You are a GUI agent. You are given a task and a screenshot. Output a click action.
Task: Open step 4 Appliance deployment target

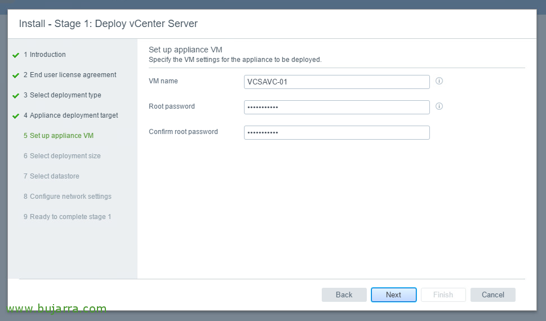70,115
